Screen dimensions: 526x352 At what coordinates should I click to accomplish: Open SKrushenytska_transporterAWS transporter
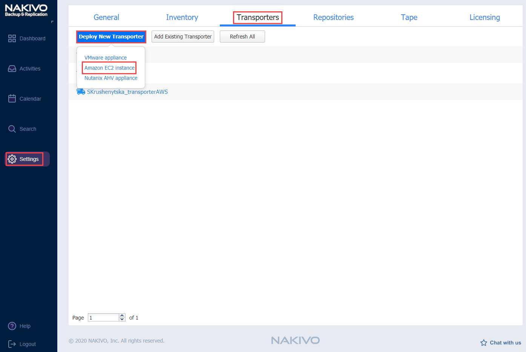[x=127, y=92]
